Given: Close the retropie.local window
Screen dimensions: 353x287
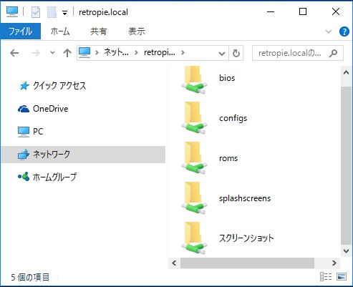Looking at the screenshot, I should point(336,11).
